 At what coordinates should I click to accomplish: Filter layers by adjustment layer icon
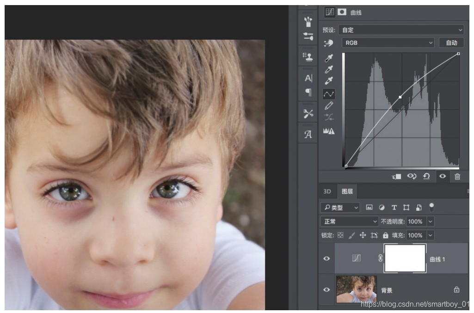pos(382,208)
